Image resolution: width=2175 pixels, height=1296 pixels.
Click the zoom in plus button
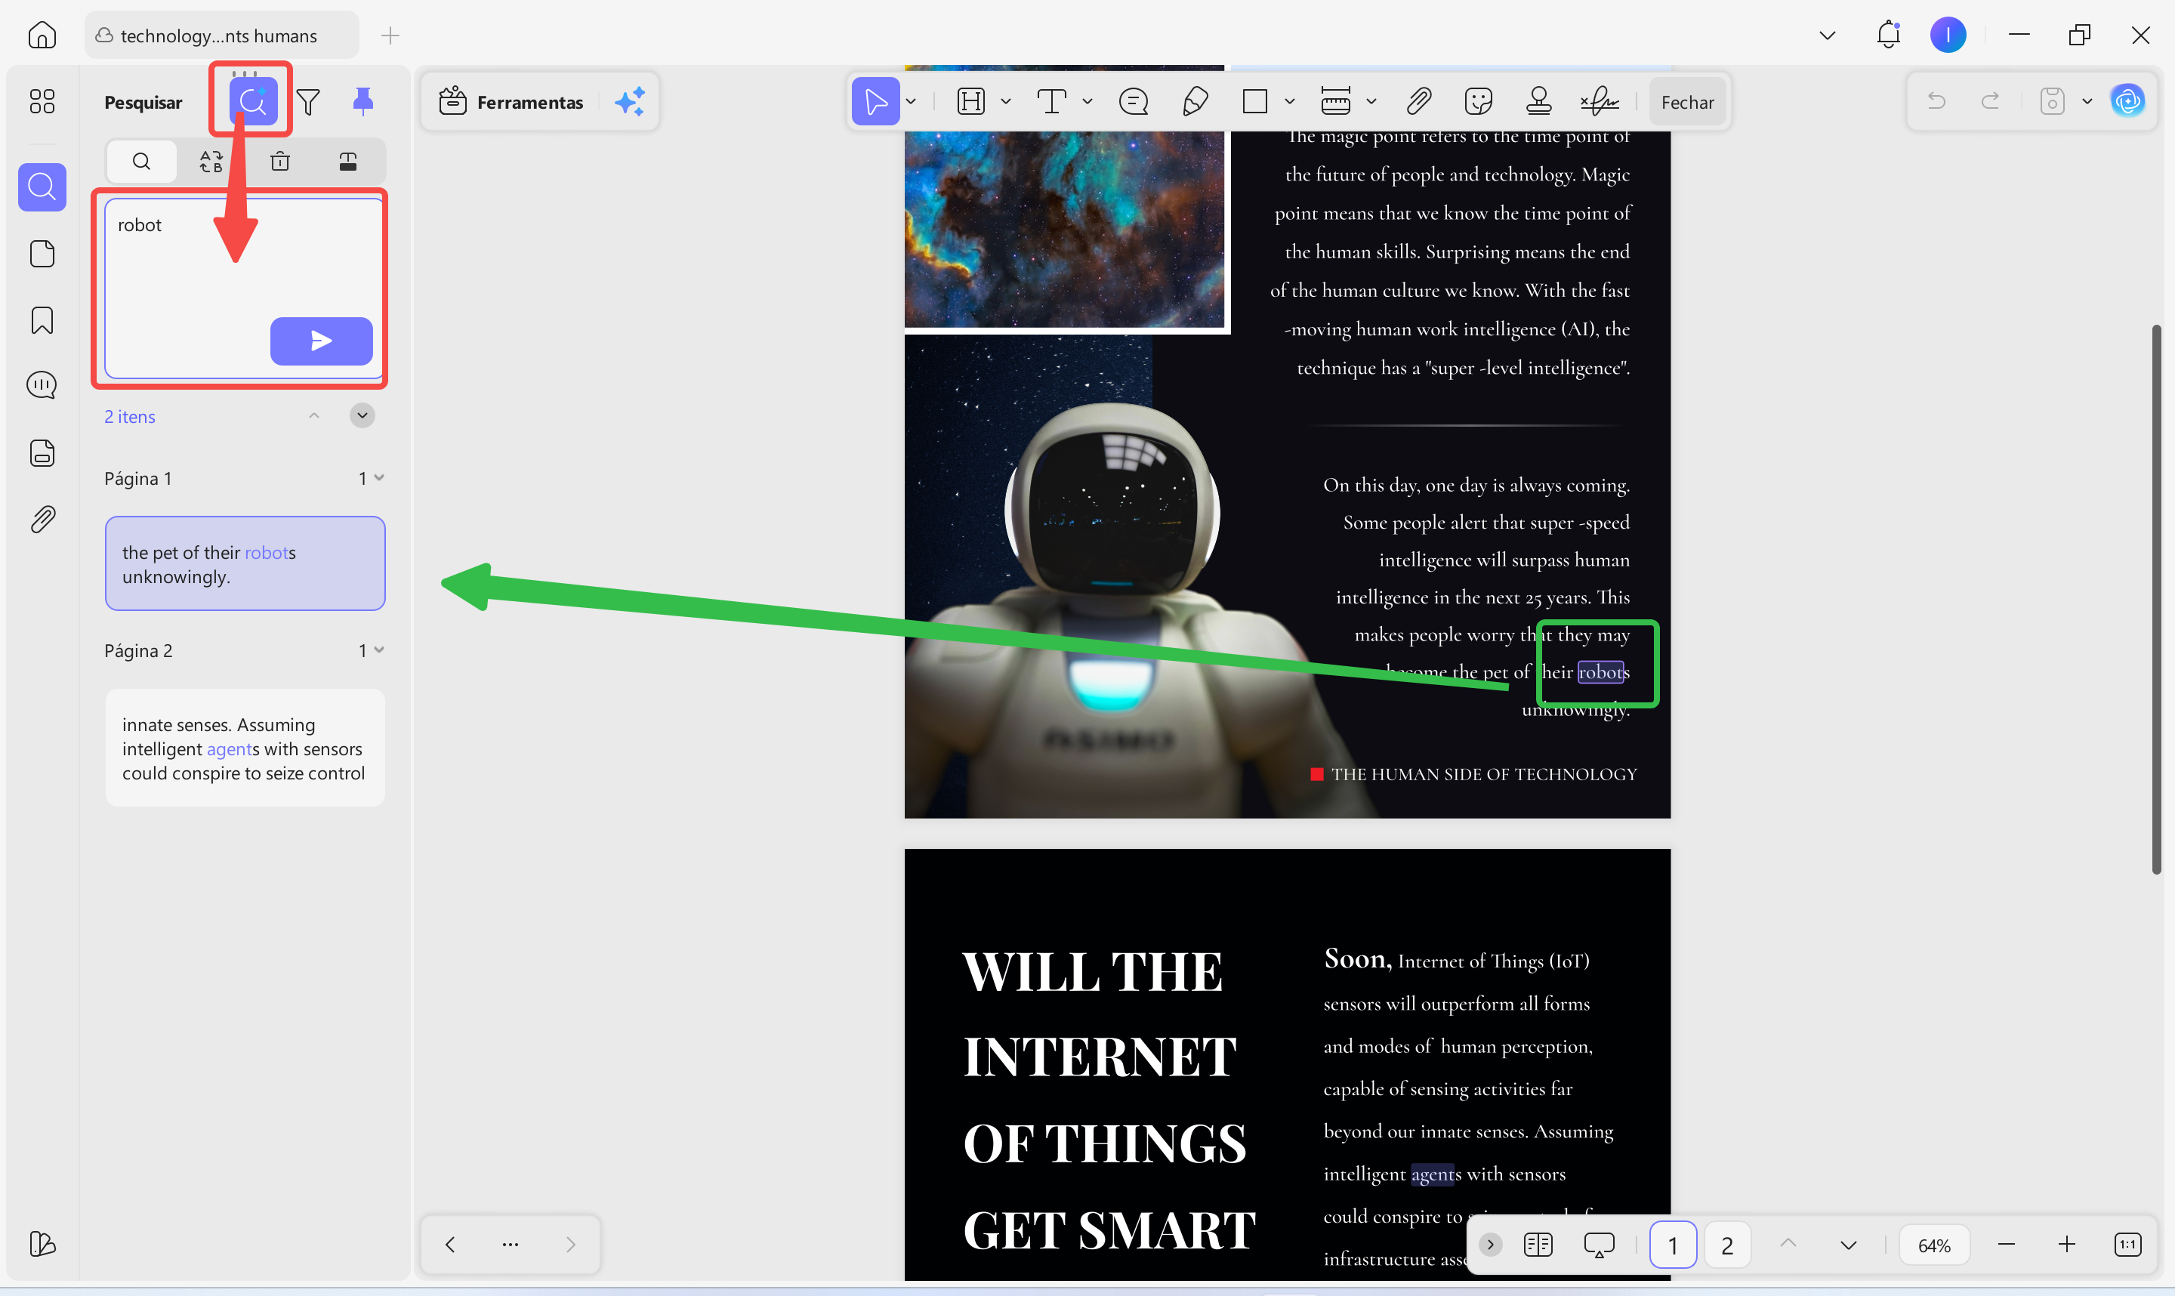click(2067, 1245)
